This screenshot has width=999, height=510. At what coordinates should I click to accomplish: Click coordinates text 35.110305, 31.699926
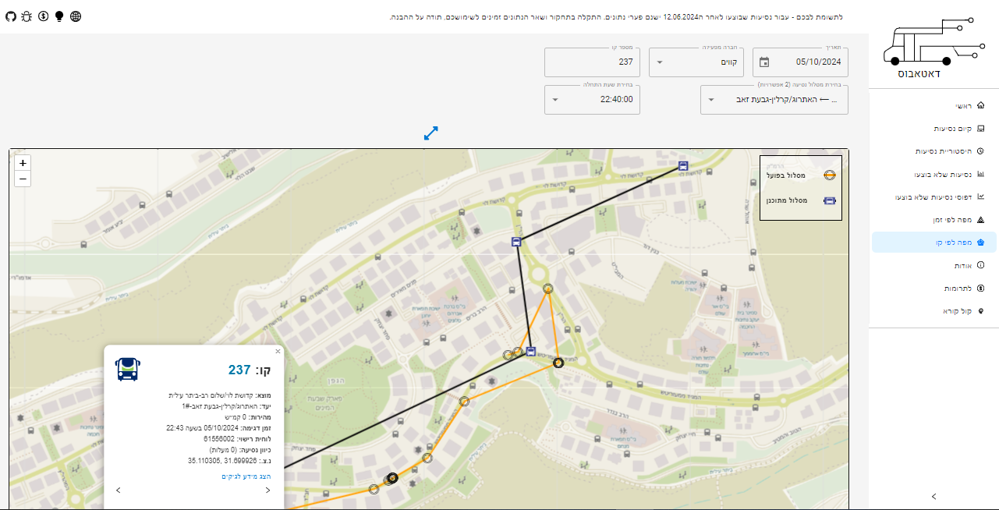tap(221, 461)
